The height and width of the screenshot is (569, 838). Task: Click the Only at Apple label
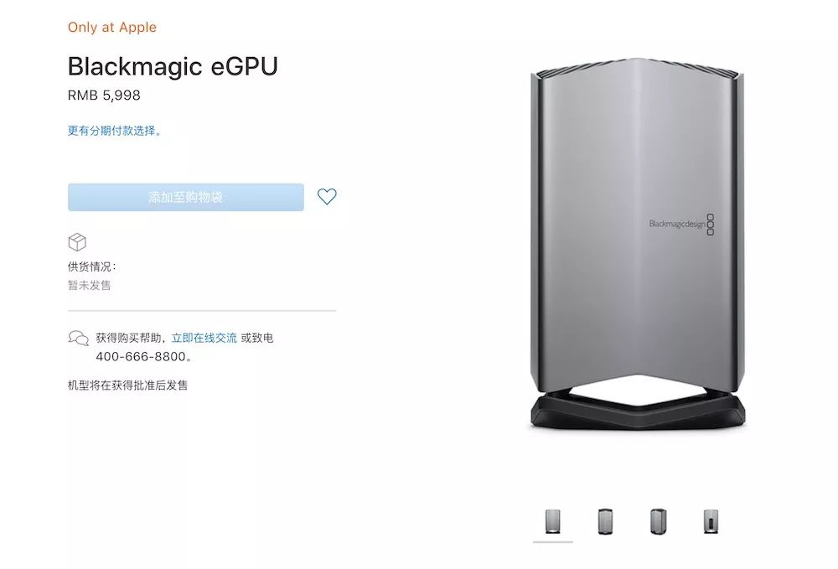tap(112, 28)
